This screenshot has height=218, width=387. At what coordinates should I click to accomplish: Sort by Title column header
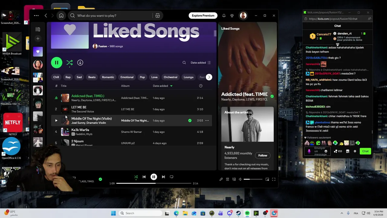tap(63, 86)
